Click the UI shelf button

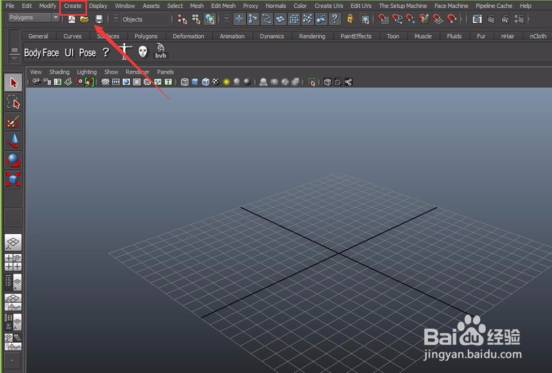click(x=69, y=53)
